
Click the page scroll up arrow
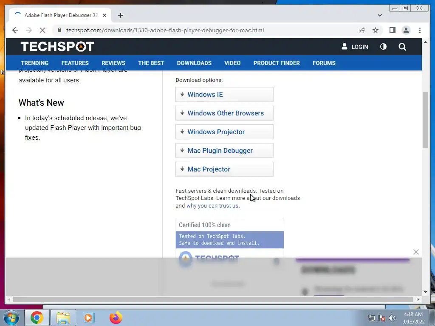click(425, 42)
